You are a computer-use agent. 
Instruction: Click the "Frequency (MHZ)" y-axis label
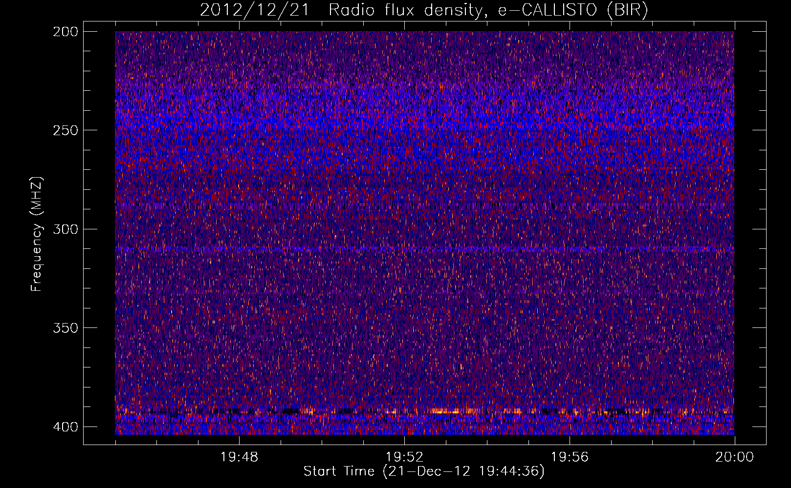37,234
